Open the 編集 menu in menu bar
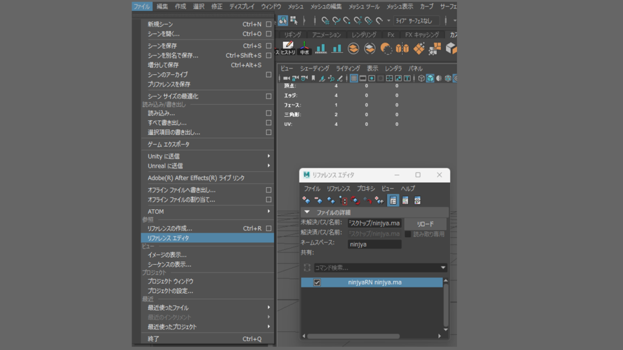This screenshot has height=350, width=623. point(162,6)
